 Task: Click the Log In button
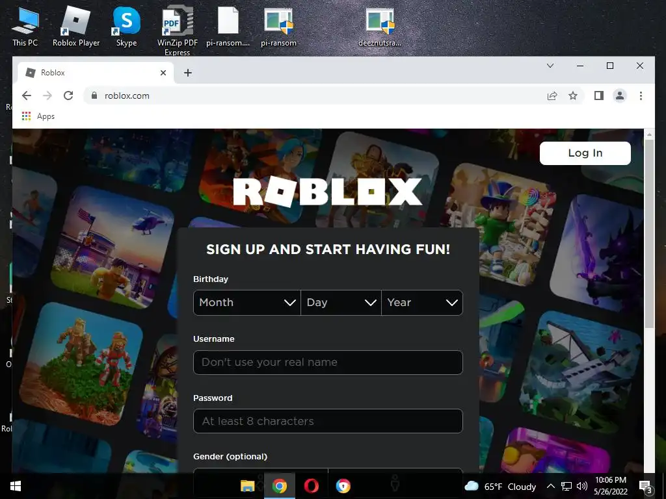click(x=585, y=153)
